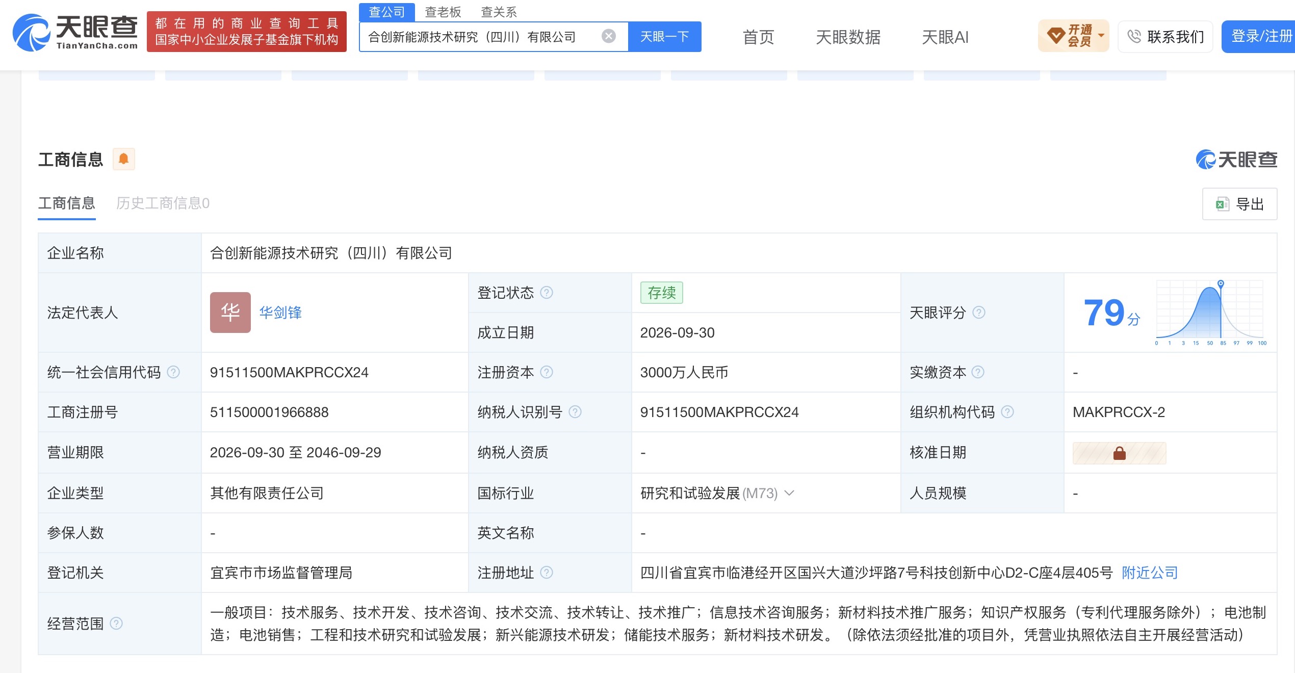Screen dimensions: 1295x673
Task: Go to 首页 in the top navigation
Action: [759, 37]
